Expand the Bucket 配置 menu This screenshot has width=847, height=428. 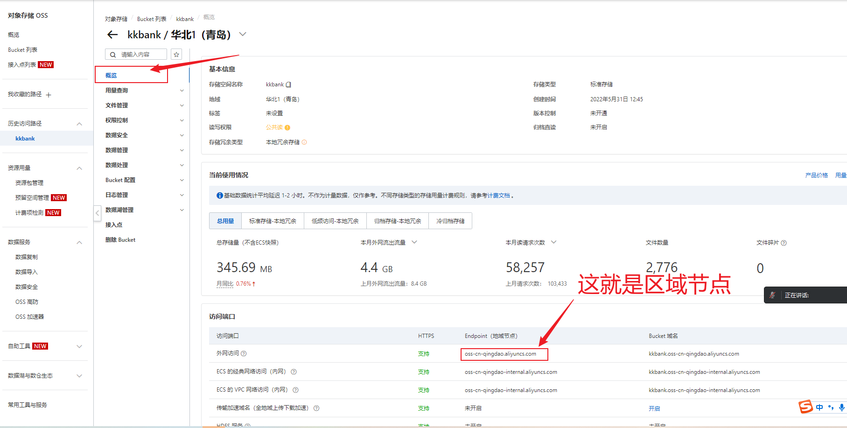tap(182, 180)
